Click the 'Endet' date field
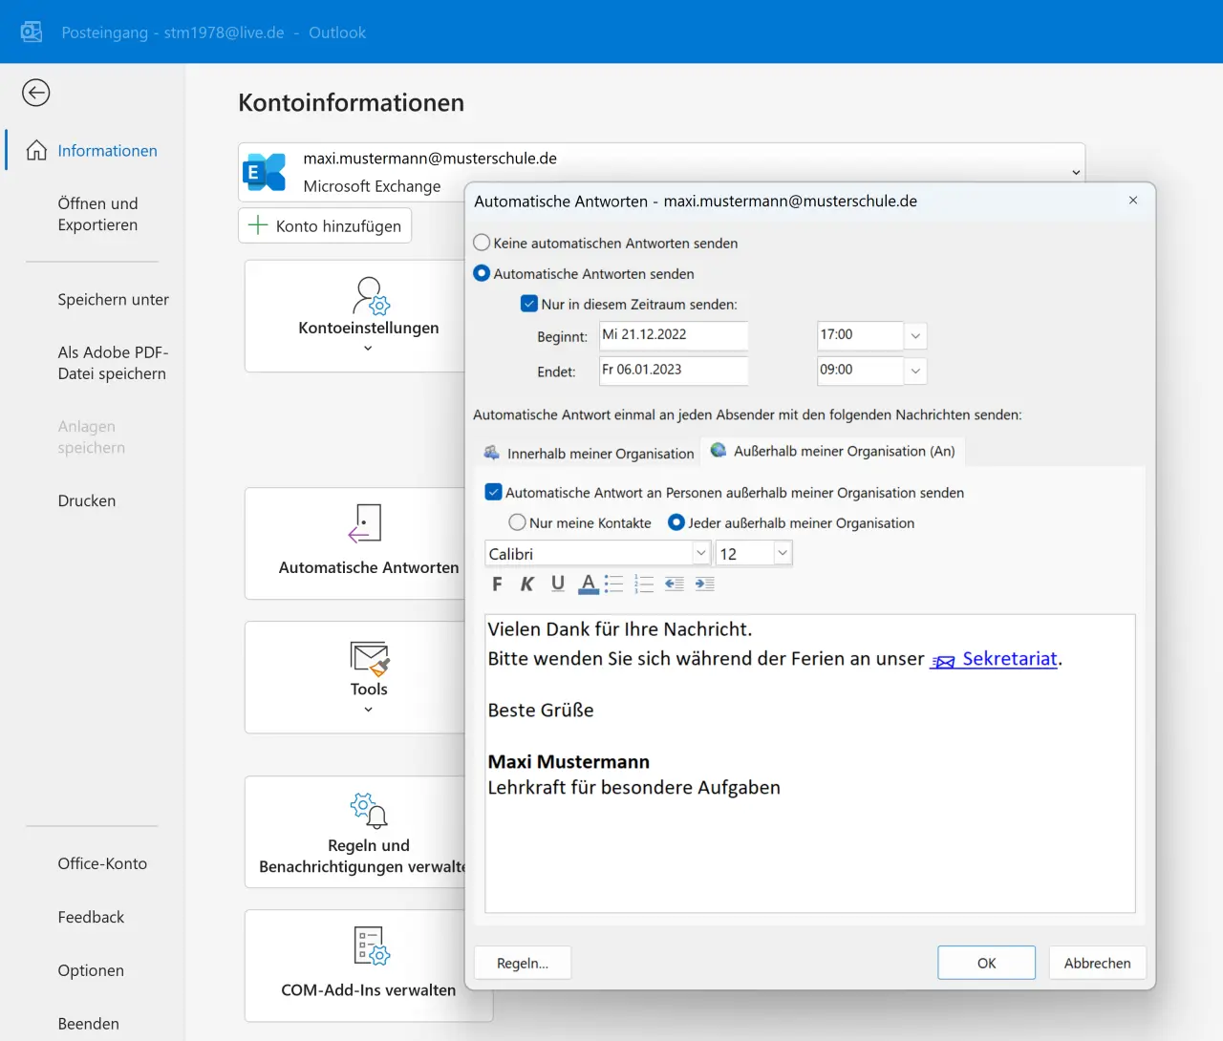The height and width of the screenshot is (1041, 1223). click(x=673, y=371)
